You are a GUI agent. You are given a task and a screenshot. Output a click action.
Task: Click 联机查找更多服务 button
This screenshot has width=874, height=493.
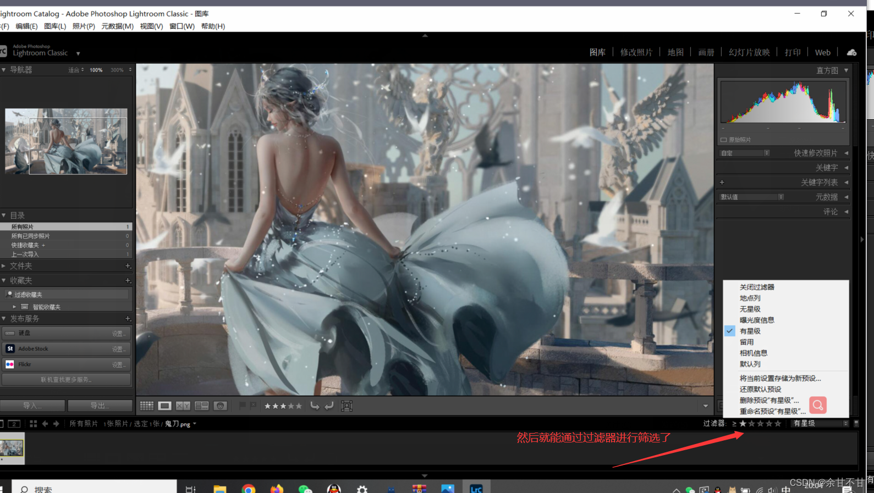point(66,380)
